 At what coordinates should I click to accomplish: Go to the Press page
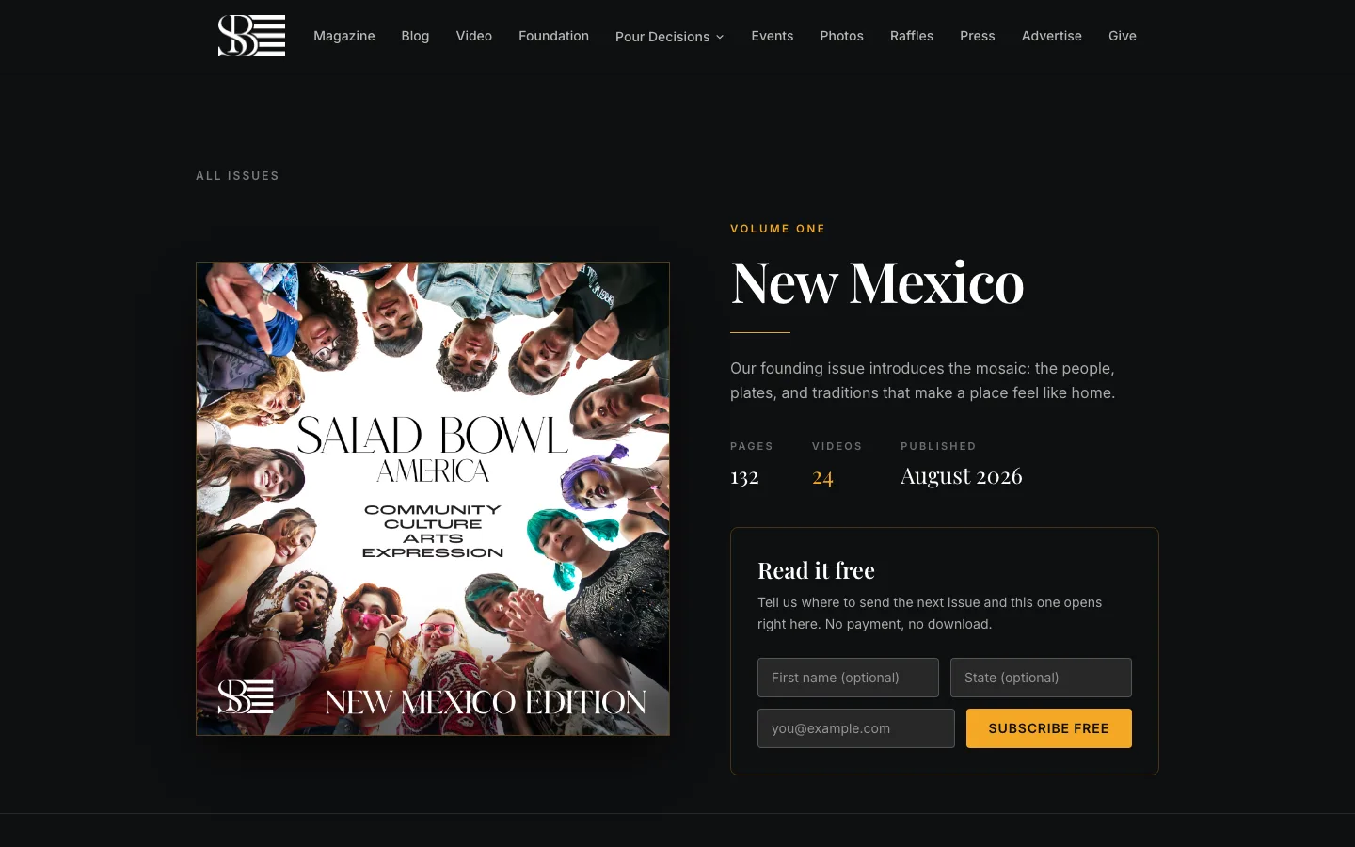(x=978, y=36)
